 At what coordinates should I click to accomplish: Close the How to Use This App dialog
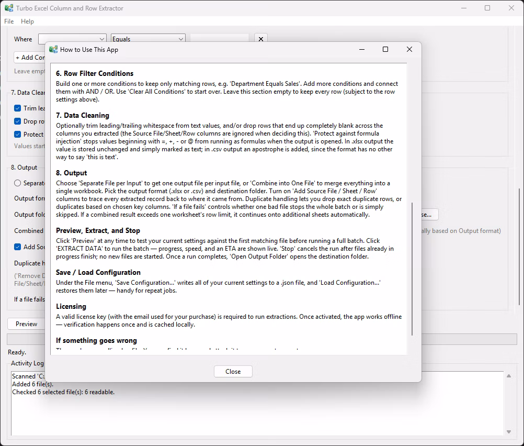coord(233,371)
